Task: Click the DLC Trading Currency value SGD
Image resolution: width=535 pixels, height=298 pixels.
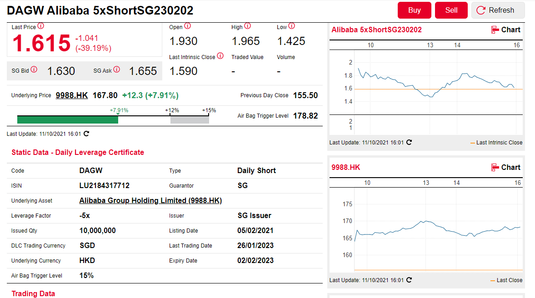Action: point(87,245)
